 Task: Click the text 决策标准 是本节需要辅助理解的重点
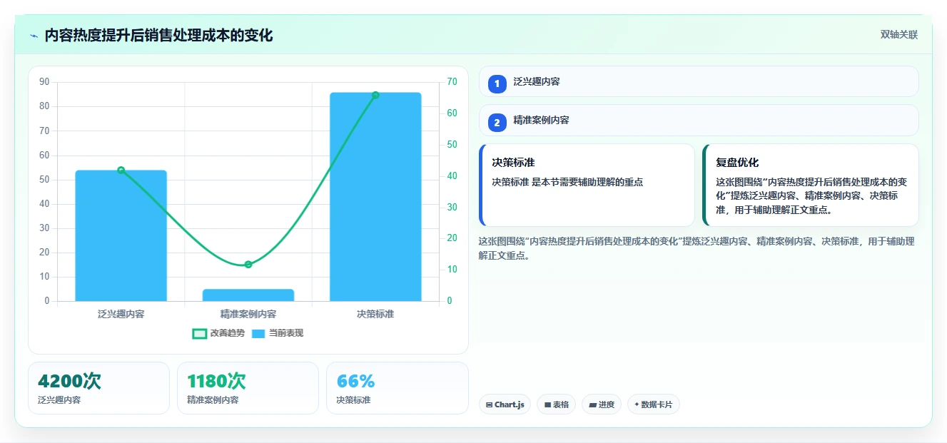pyautogui.click(x=567, y=182)
